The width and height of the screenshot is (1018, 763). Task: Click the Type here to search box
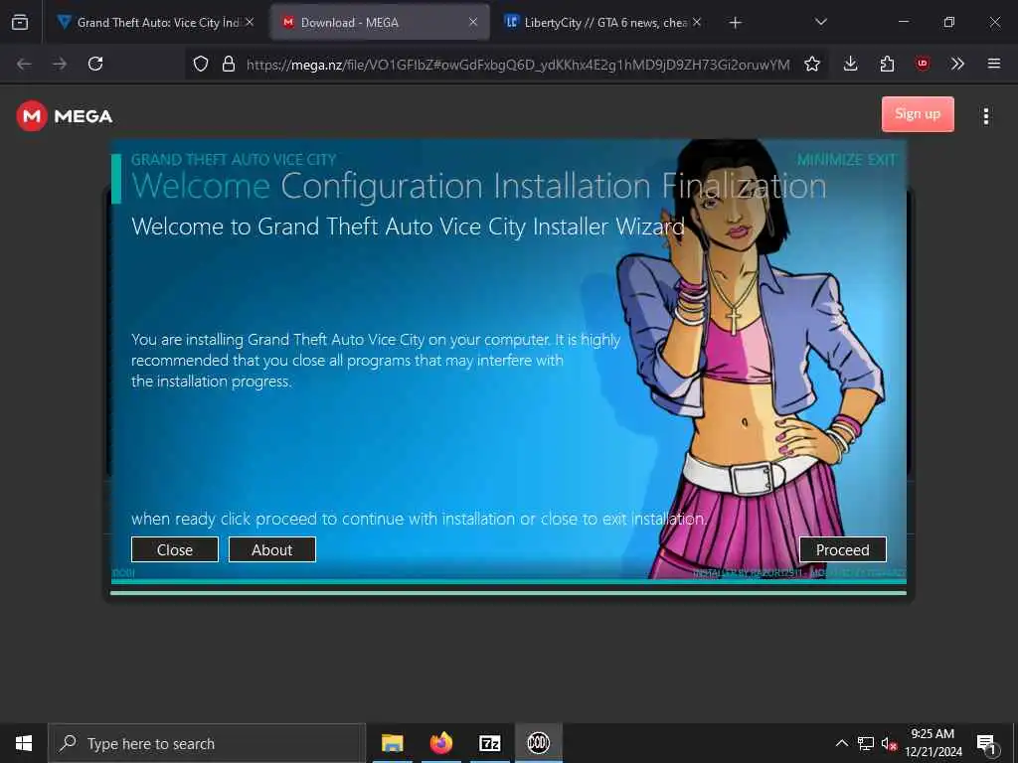tap(207, 743)
